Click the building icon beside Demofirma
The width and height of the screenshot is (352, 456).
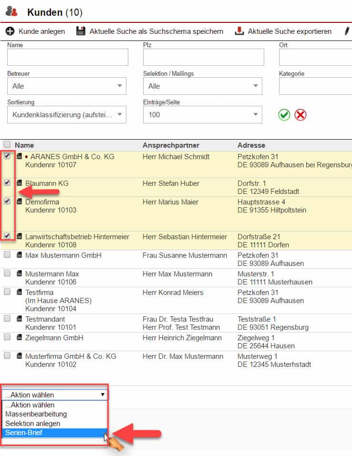[x=20, y=202]
